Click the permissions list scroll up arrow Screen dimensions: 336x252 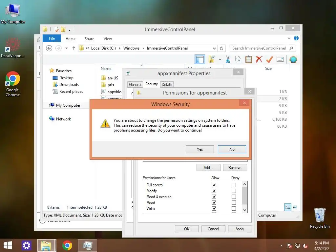244,184
